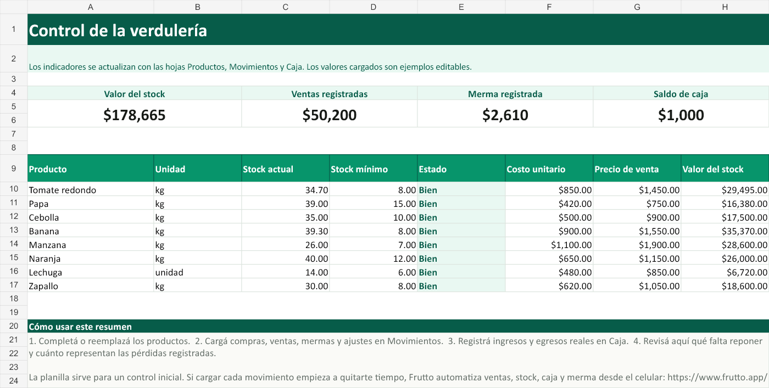The height and width of the screenshot is (388, 769).
Task: Select the $178,665 stock value cell
Action: pos(135,114)
